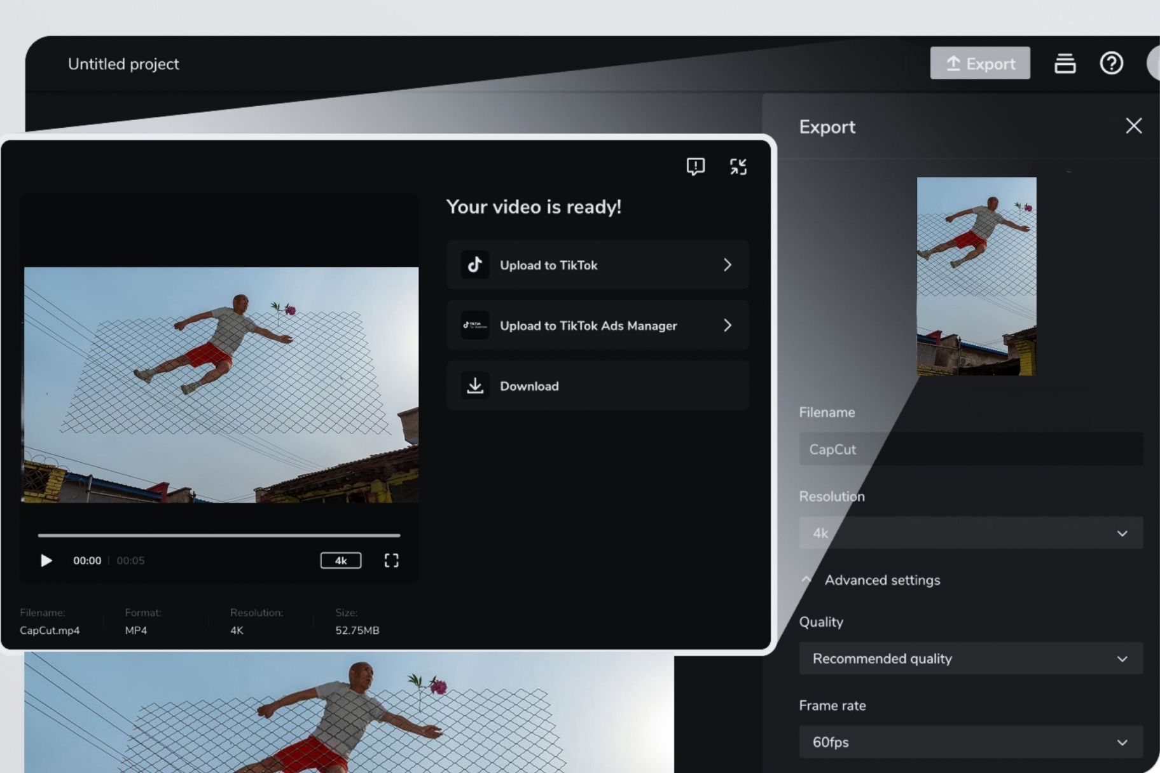Image resolution: width=1160 pixels, height=773 pixels.
Task: Select Upload to TikTok option
Action: coord(597,265)
